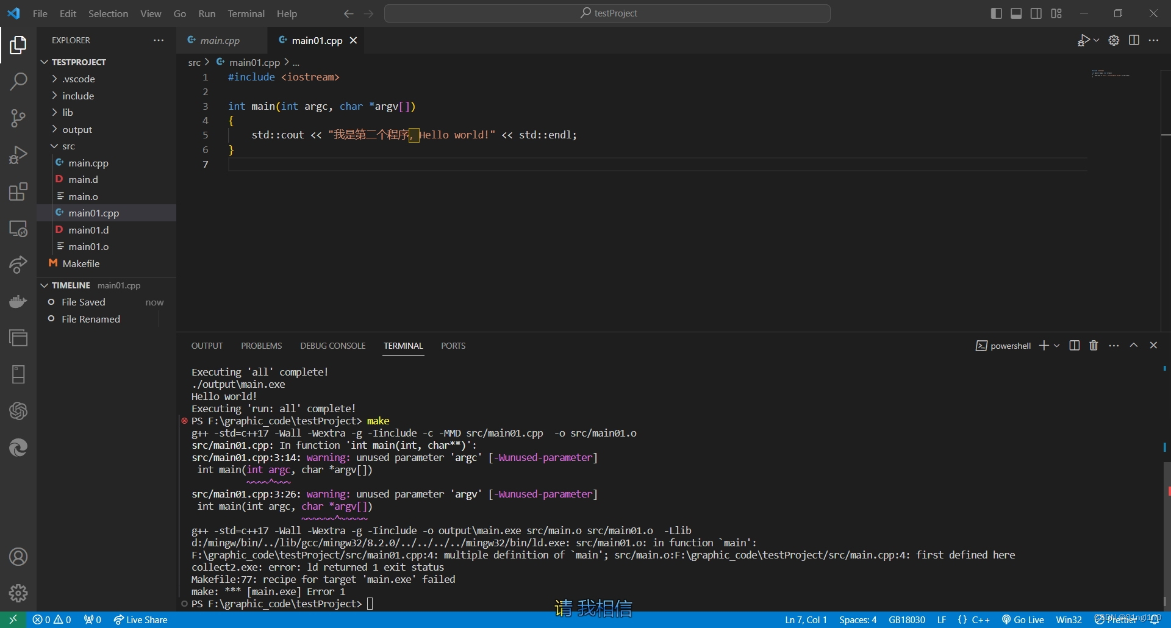Open Explorer views and more actions
Screen dimensions: 1171x628
[x=159, y=40]
